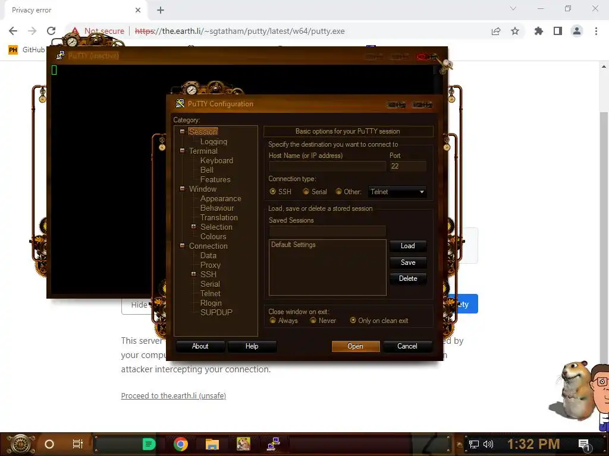The height and width of the screenshot is (456, 609).
Task: Open Chrome's three-dot menu
Action: pos(596,31)
